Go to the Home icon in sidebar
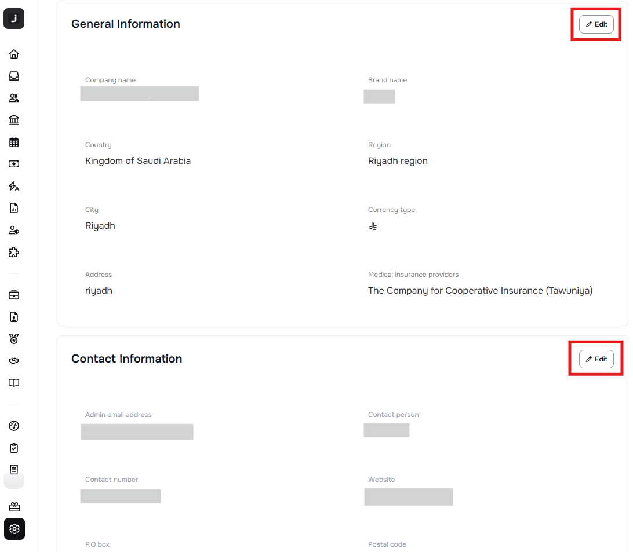Image resolution: width=633 pixels, height=552 pixels. pyautogui.click(x=14, y=54)
